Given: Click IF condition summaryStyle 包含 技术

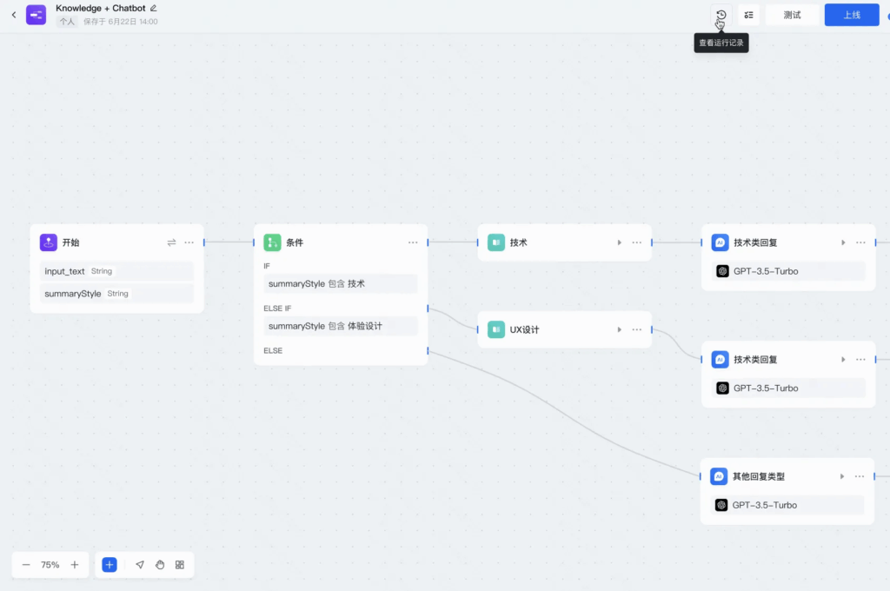Looking at the screenshot, I should 341,284.
